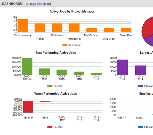Click the blue Estimate legend swatch
The image size is (153, 135).
(140, 127)
